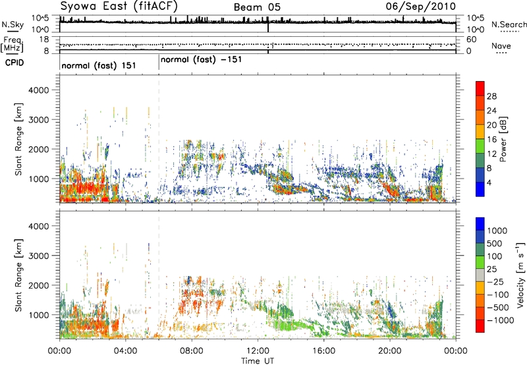The width and height of the screenshot is (527, 365).
Task: Click the '28' tick on the Power colorbar
Action: [491, 96]
